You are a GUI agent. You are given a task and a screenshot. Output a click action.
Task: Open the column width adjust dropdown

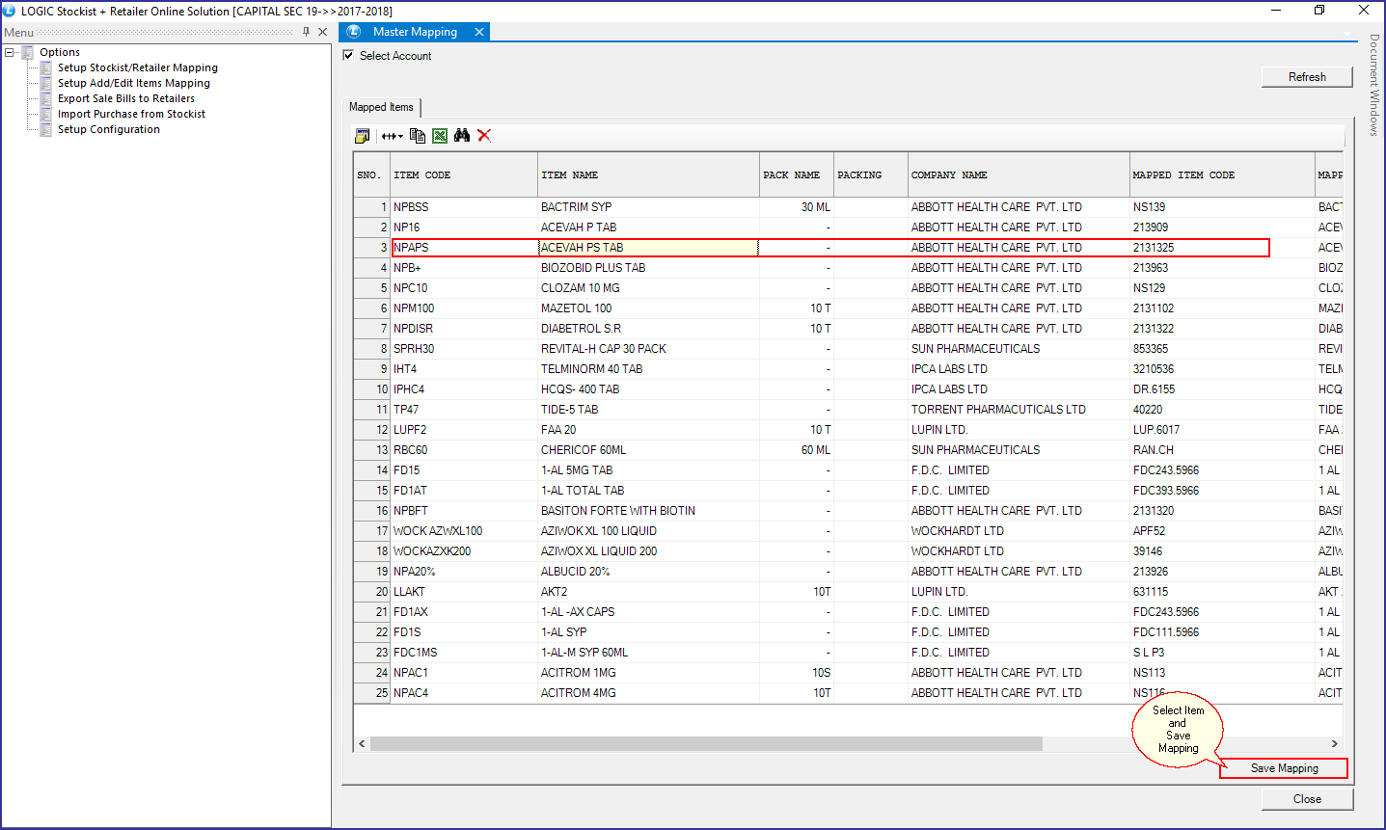coord(393,136)
